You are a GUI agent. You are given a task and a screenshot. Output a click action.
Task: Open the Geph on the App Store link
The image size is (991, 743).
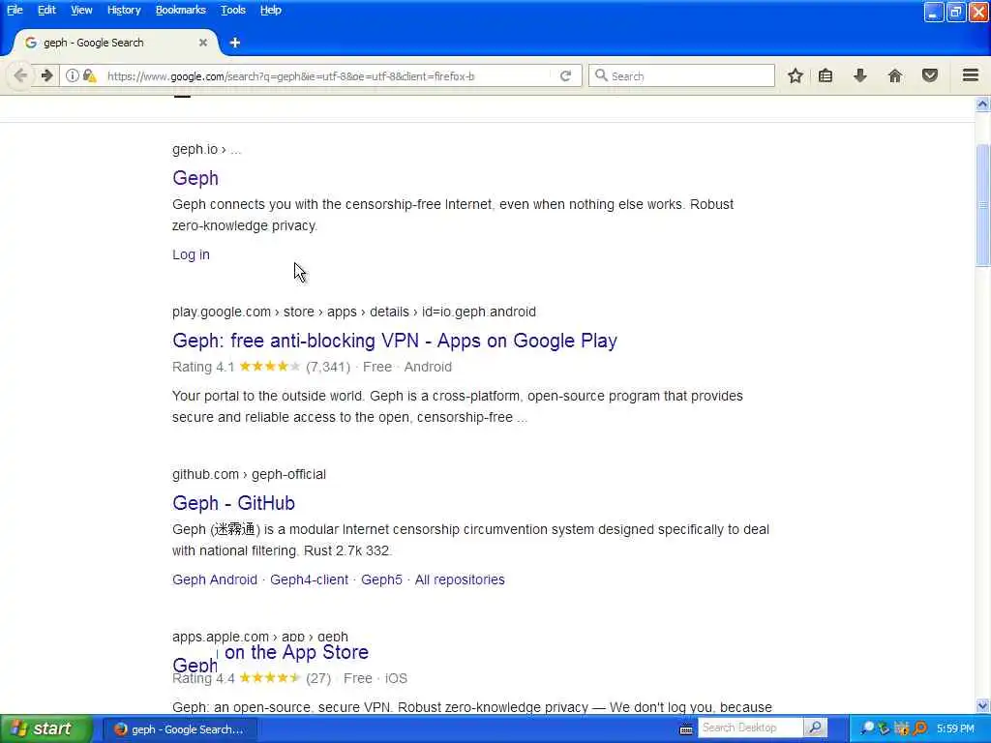pyautogui.click(x=271, y=657)
